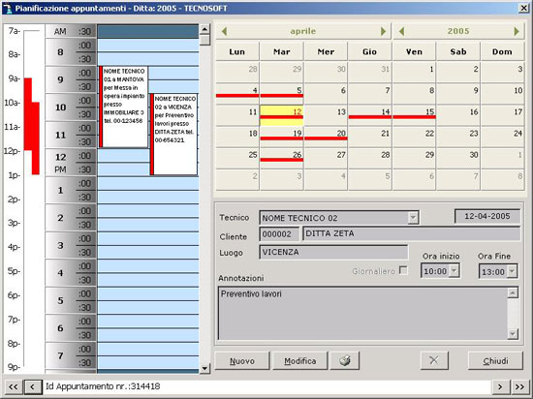533x399 pixels.
Task: Select April 14 in calendar
Action: (370, 115)
